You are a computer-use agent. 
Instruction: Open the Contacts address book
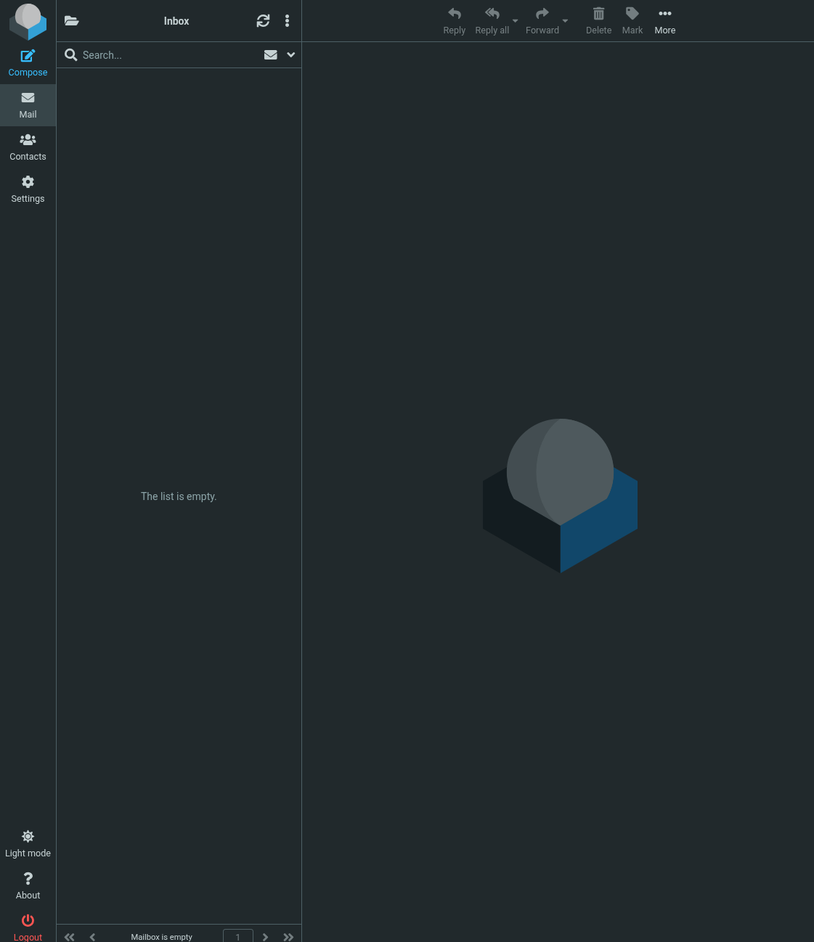pos(28,147)
